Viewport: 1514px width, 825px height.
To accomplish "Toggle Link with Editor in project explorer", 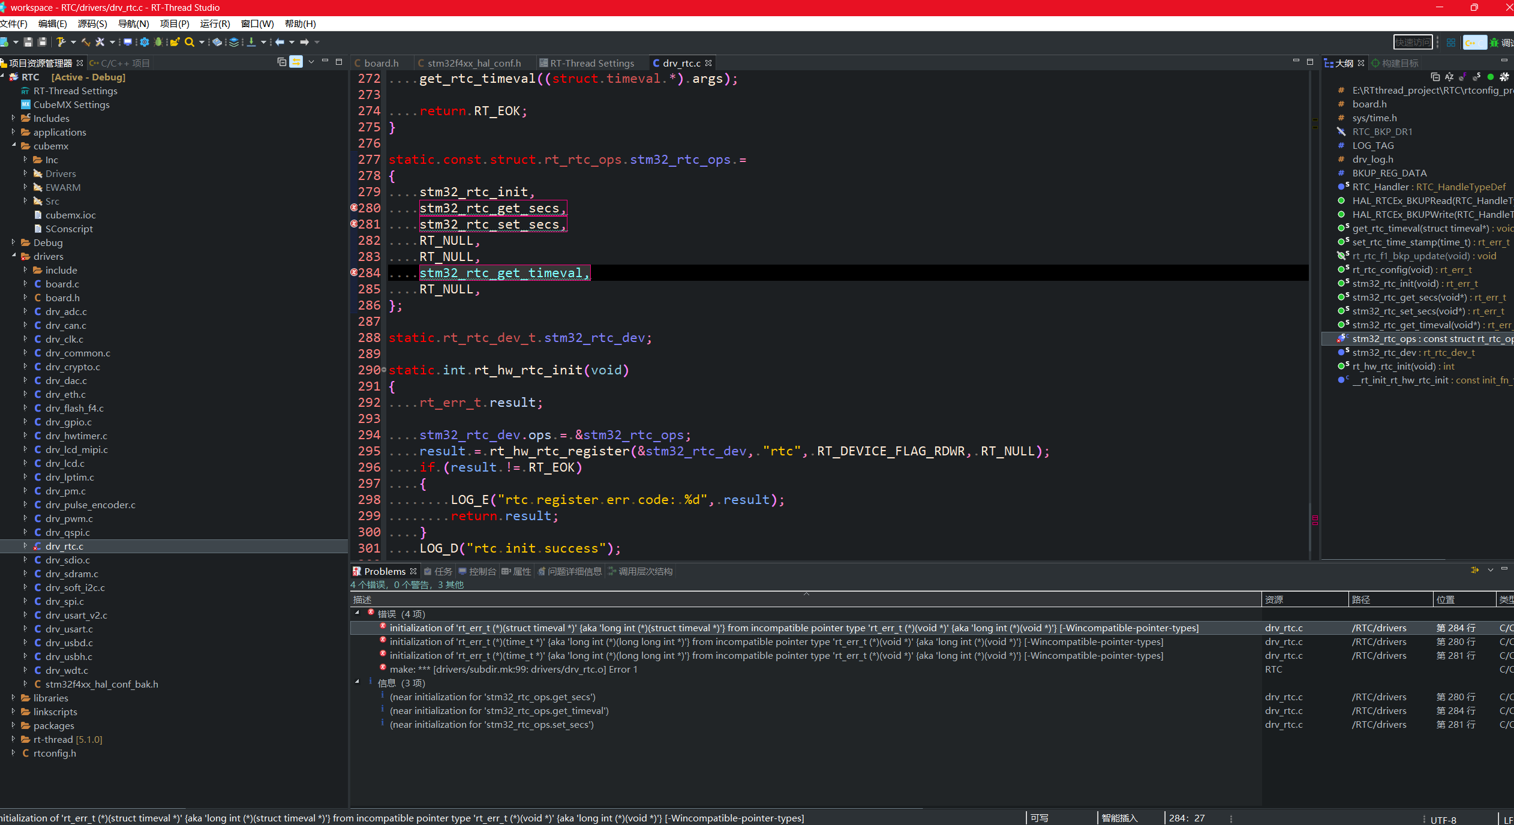I will pos(296,62).
